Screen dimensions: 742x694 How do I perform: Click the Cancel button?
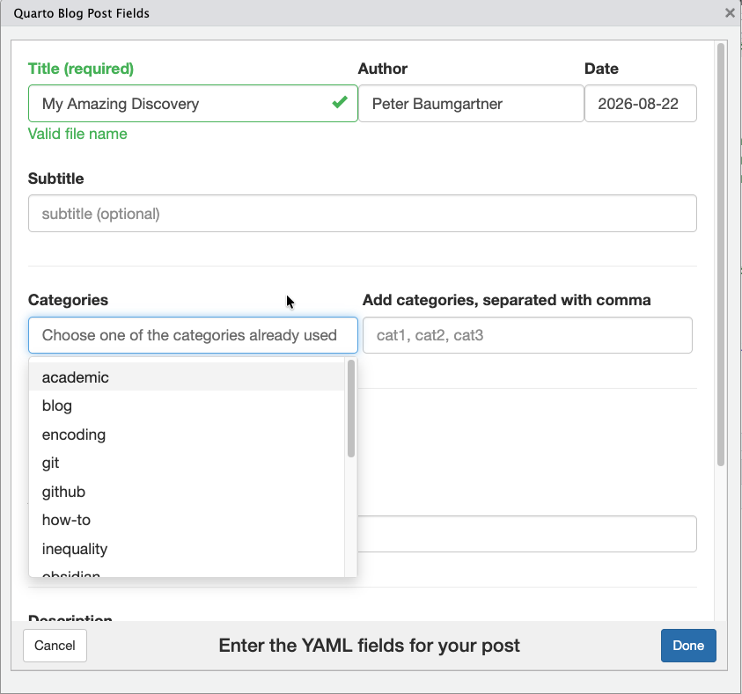[55, 646]
